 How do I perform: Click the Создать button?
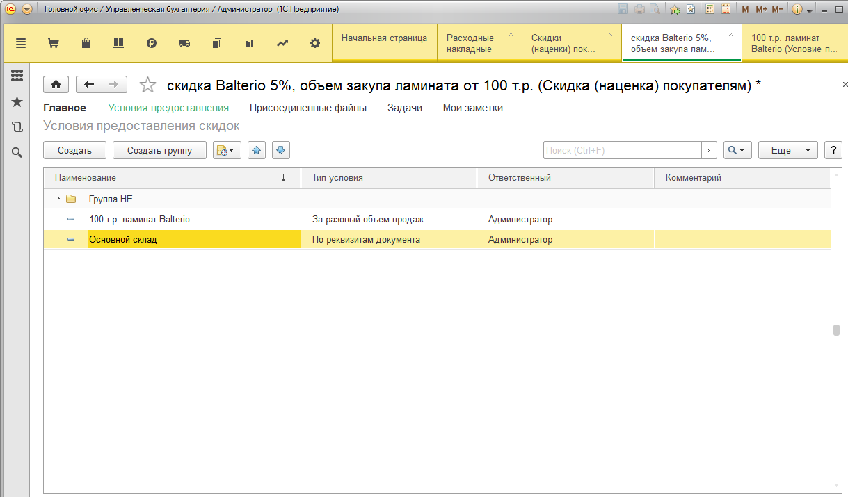click(74, 150)
